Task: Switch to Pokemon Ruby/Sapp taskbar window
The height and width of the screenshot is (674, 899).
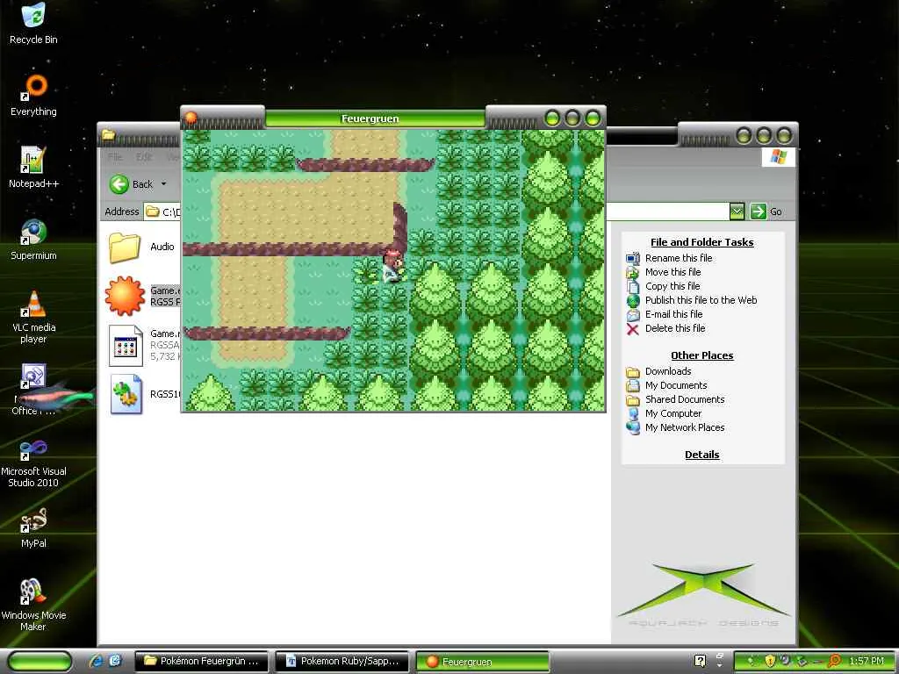Action: point(342,661)
